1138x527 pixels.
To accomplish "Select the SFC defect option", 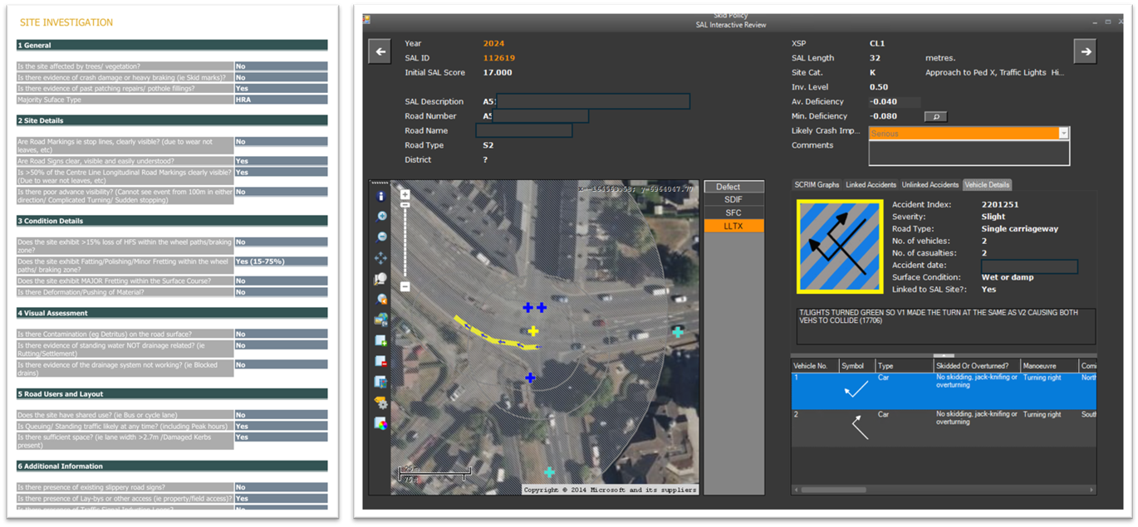I will pos(733,213).
